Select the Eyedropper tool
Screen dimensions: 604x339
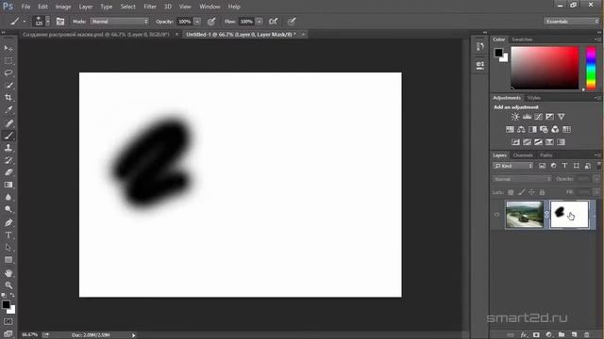tap(8, 109)
